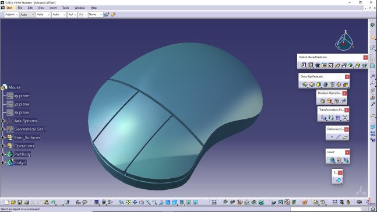This screenshot has width=377, height=212.
Task: Open the Edit menu
Action: pos(30,8)
